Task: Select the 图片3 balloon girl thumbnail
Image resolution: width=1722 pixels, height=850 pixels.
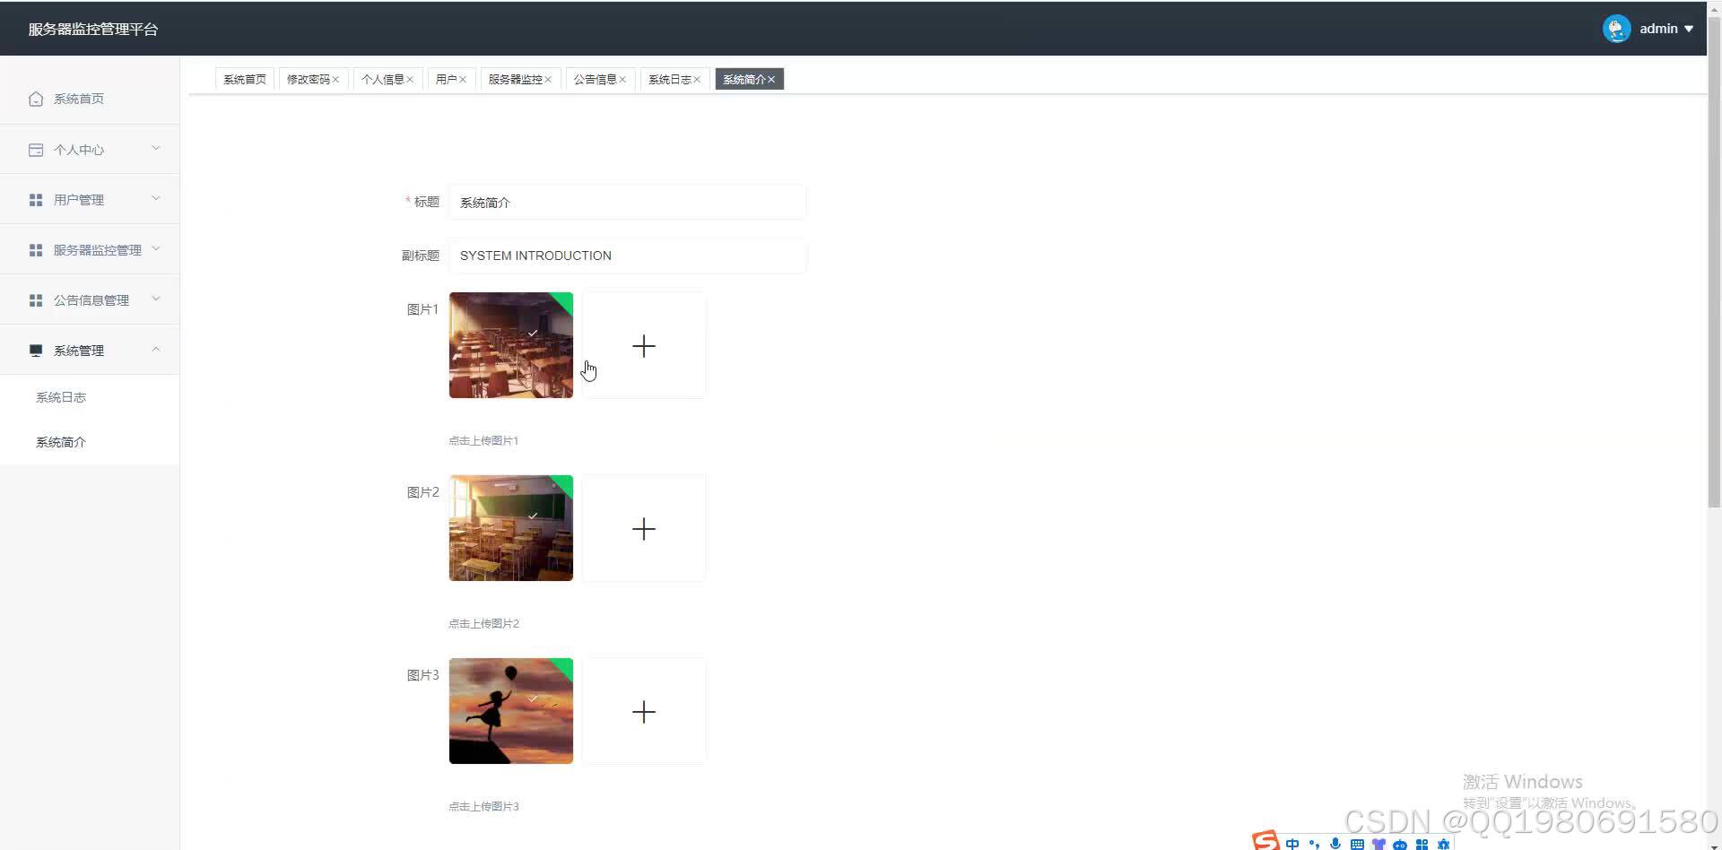Action: tap(511, 711)
